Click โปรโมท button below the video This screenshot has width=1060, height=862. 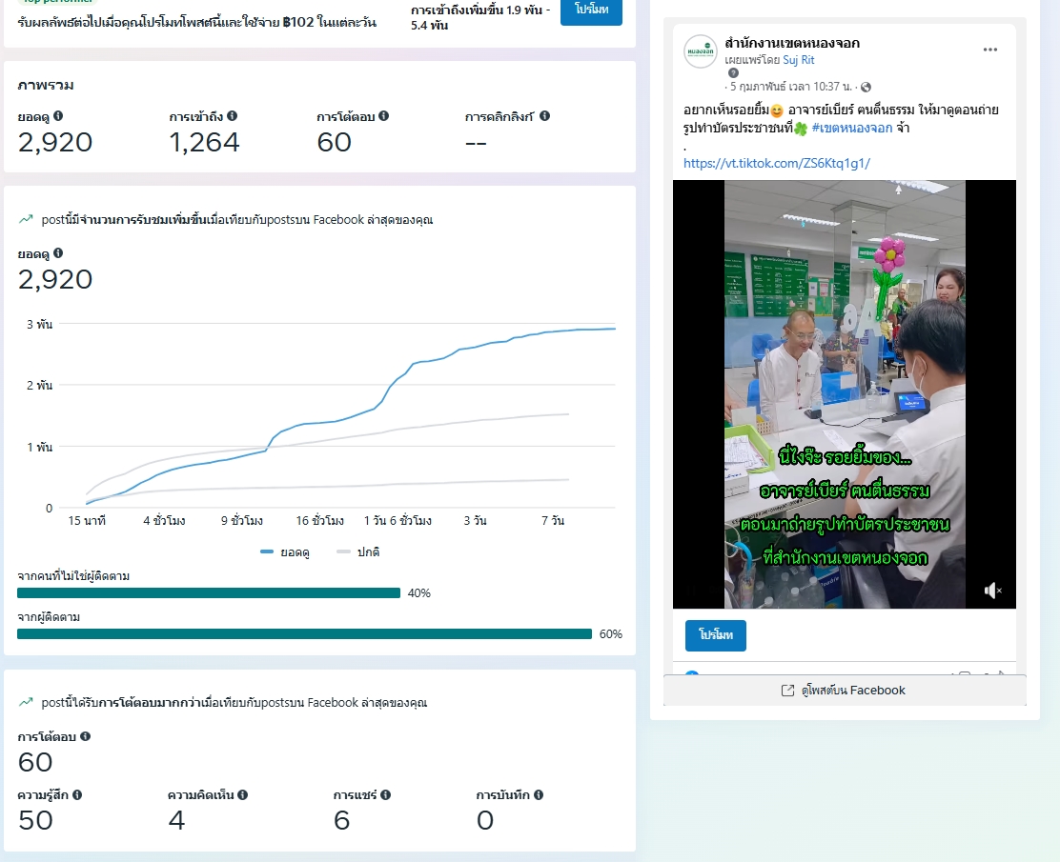pos(716,635)
